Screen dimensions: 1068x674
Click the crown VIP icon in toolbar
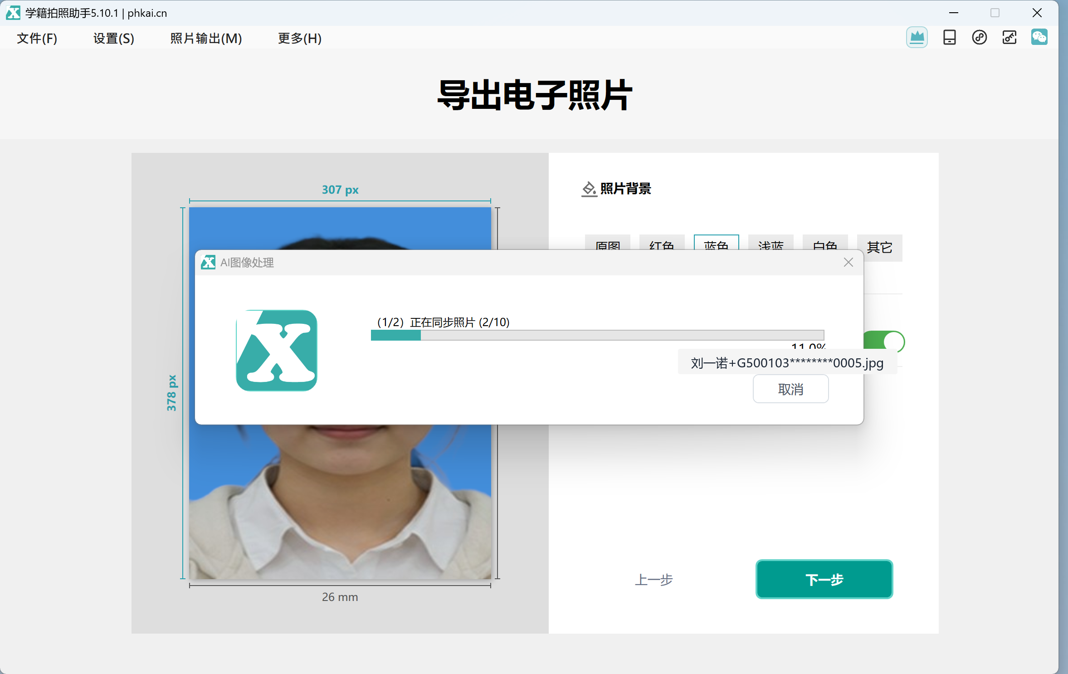917,37
